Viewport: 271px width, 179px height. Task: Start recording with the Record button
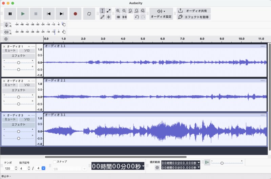[75, 14]
